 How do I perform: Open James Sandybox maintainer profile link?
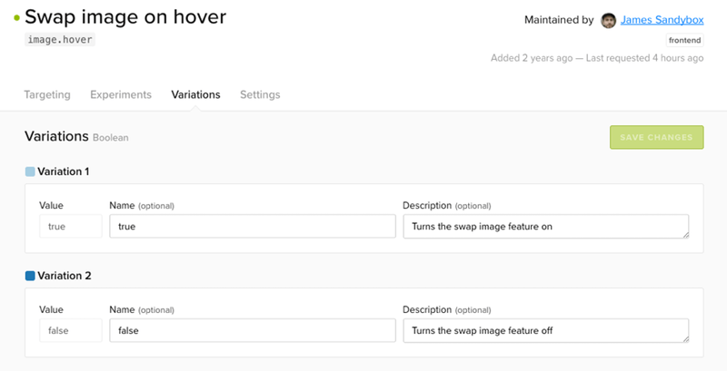[x=662, y=20]
